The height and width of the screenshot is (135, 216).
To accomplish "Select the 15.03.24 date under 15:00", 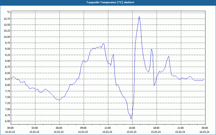I will click(131, 132).
